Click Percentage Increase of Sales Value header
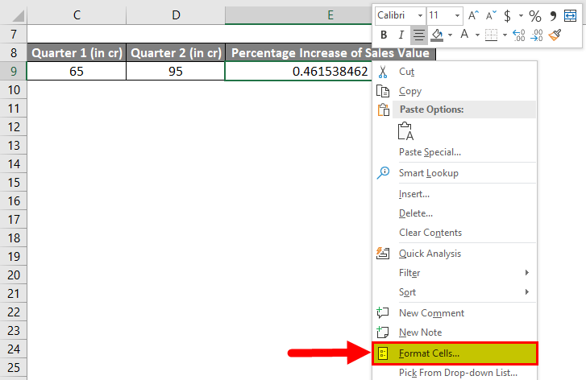Viewport: 586px width, 380px height. tap(330, 52)
